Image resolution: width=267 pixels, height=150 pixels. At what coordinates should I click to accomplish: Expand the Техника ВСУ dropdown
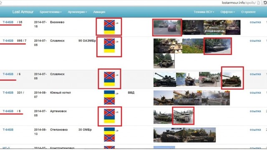(204, 12)
